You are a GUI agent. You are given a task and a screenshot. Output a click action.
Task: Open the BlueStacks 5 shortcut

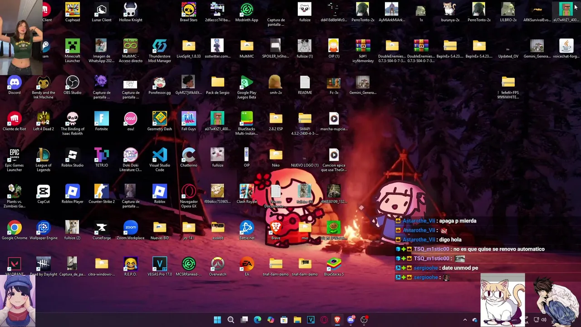pos(334,267)
